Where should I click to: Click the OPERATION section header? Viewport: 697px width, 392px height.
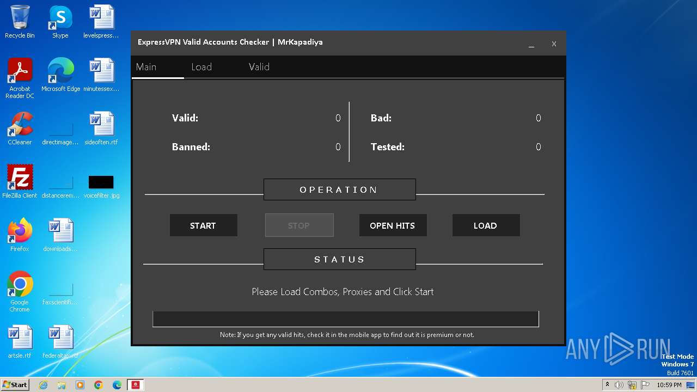click(x=339, y=189)
